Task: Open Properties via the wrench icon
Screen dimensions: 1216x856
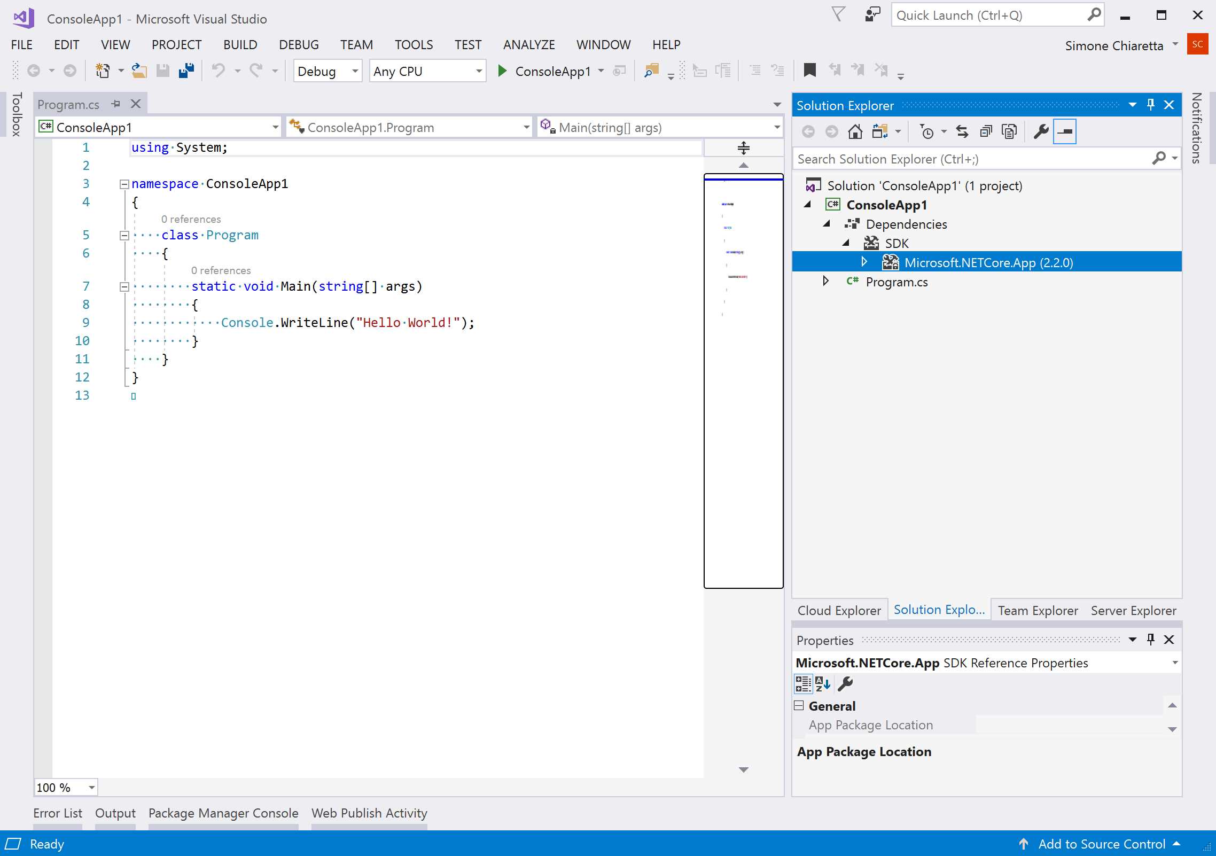Action: click(x=1041, y=131)
